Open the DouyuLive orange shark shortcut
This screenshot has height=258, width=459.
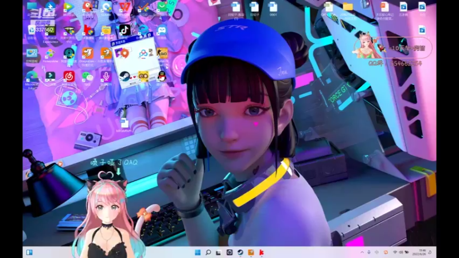pos(88,53)
